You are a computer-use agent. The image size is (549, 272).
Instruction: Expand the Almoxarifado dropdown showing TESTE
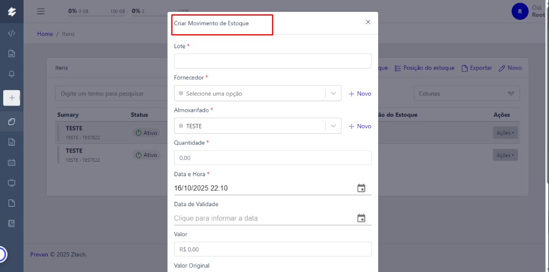(334, 126)
